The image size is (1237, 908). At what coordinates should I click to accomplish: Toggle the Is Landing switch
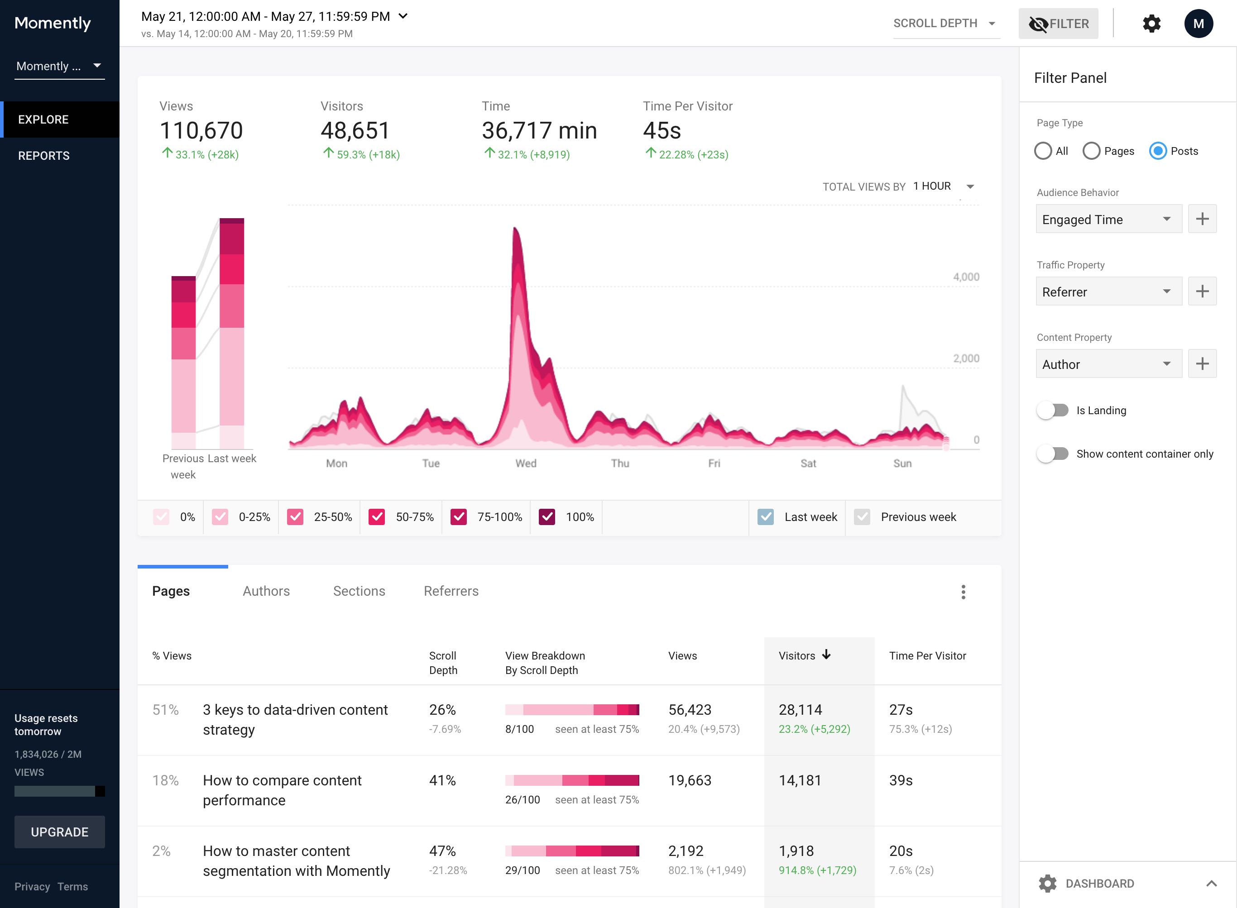click(1052, 411)
